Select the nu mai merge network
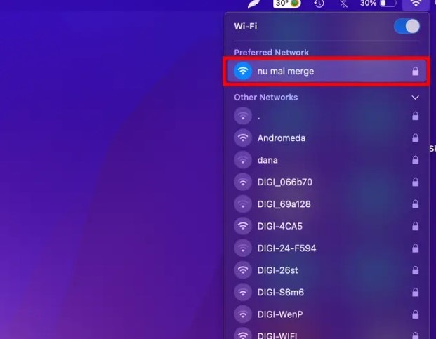 pos(326,72)
